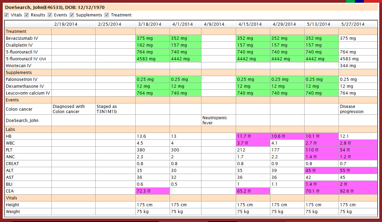Click the flagged ALT value 55 !!!
The width and height of the screenshot is (382, 222).
(x=358, y=171)
